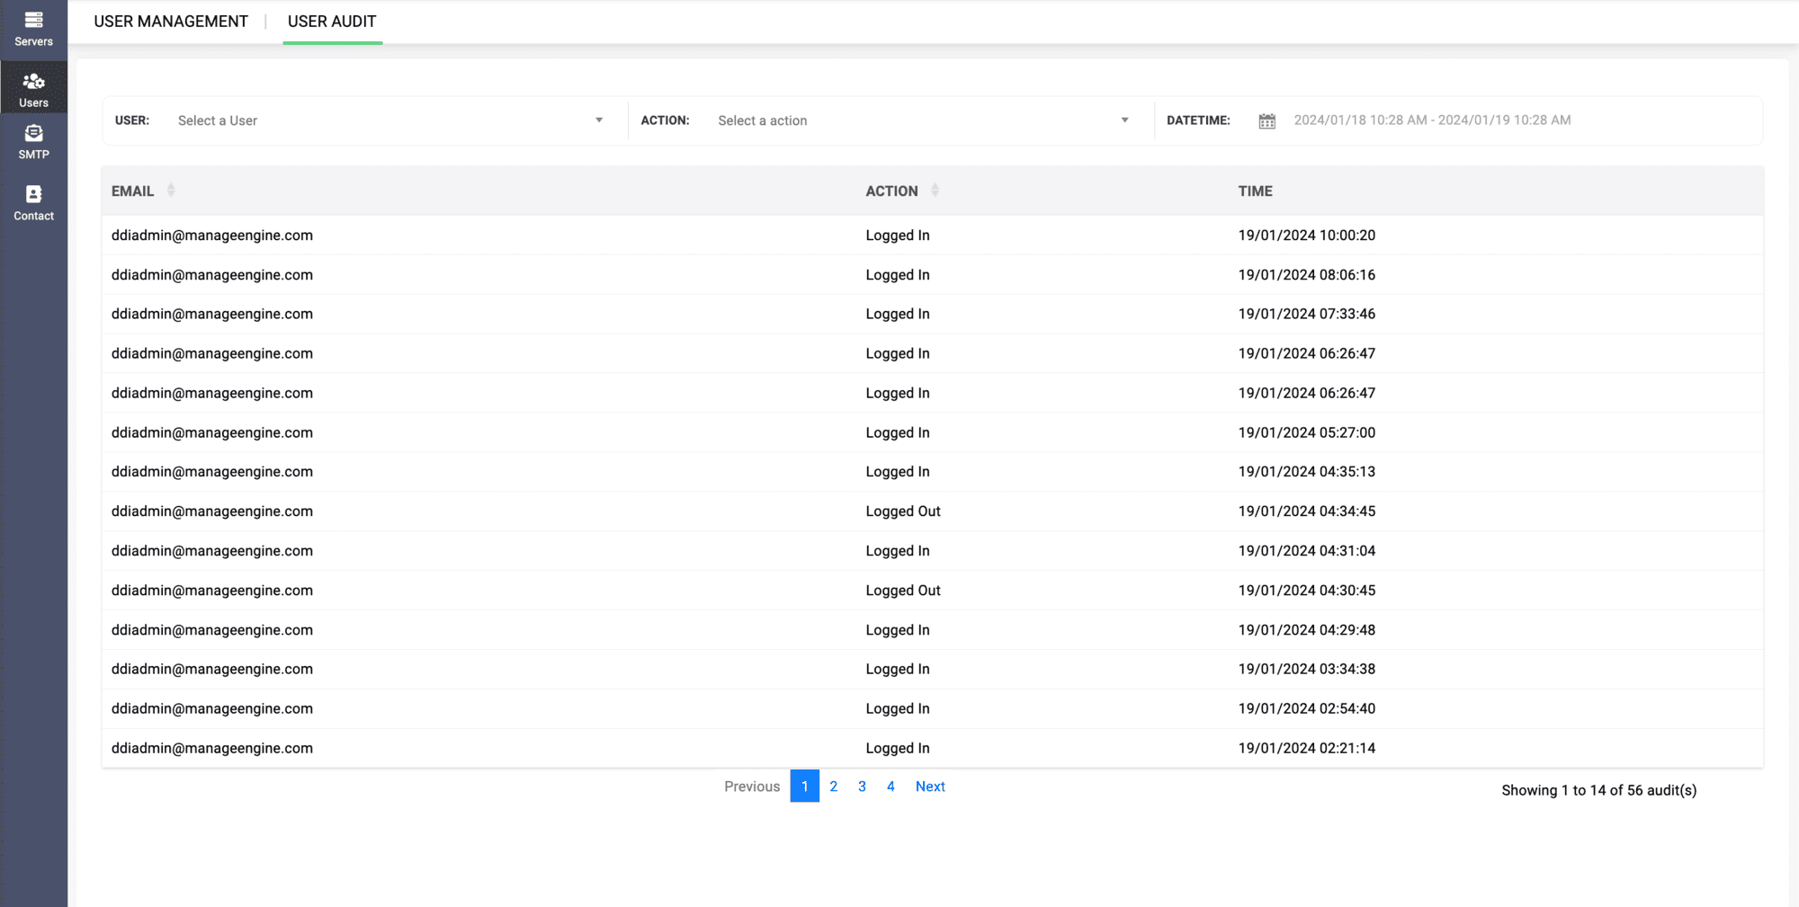Sort table by Email column arrows
The image size is (1799, 907).
coord(171,191)
